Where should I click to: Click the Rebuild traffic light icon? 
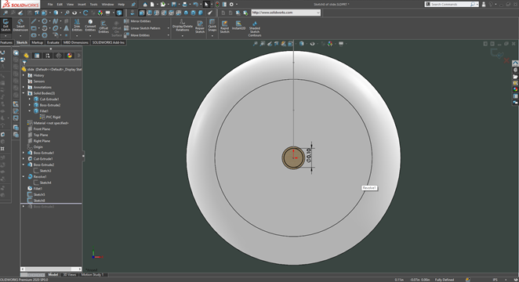coord(217,4)
